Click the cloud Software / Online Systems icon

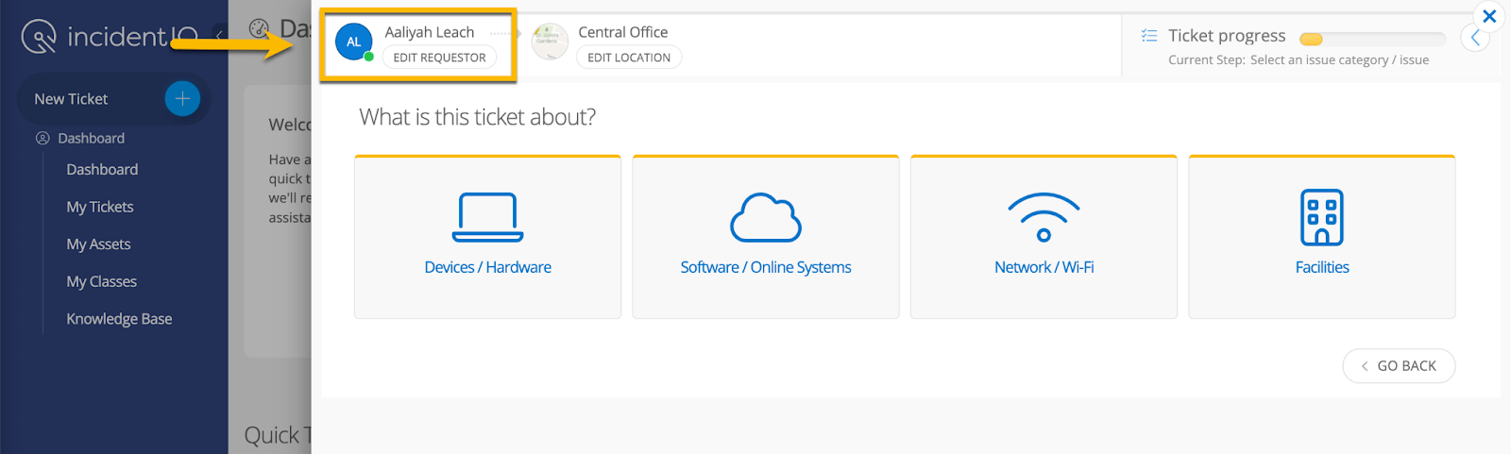pos(766,218)
